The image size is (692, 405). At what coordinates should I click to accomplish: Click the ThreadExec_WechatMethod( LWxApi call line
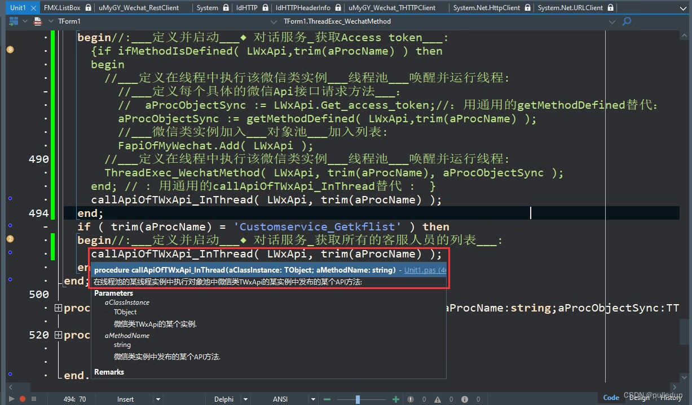coord(334,172)
